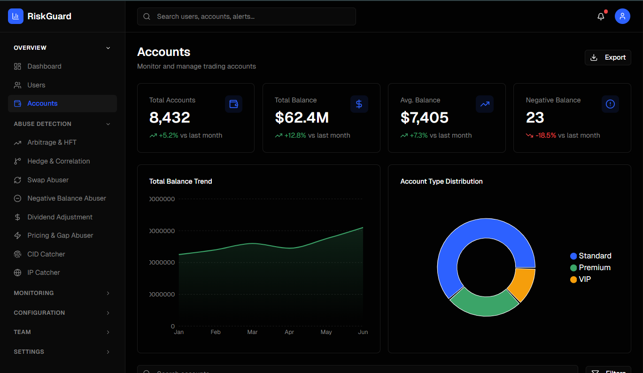Open the IP Catcher page

[62, 272]
